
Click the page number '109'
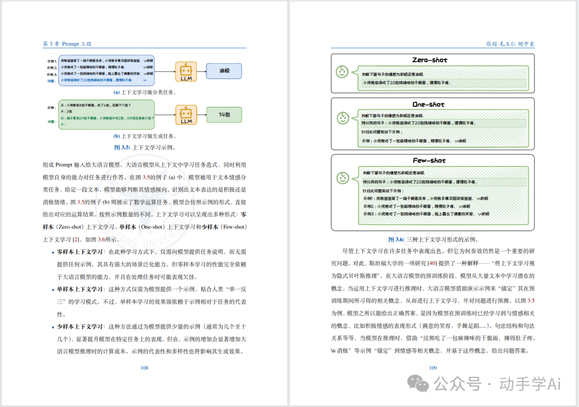click(x=433, y=368)
